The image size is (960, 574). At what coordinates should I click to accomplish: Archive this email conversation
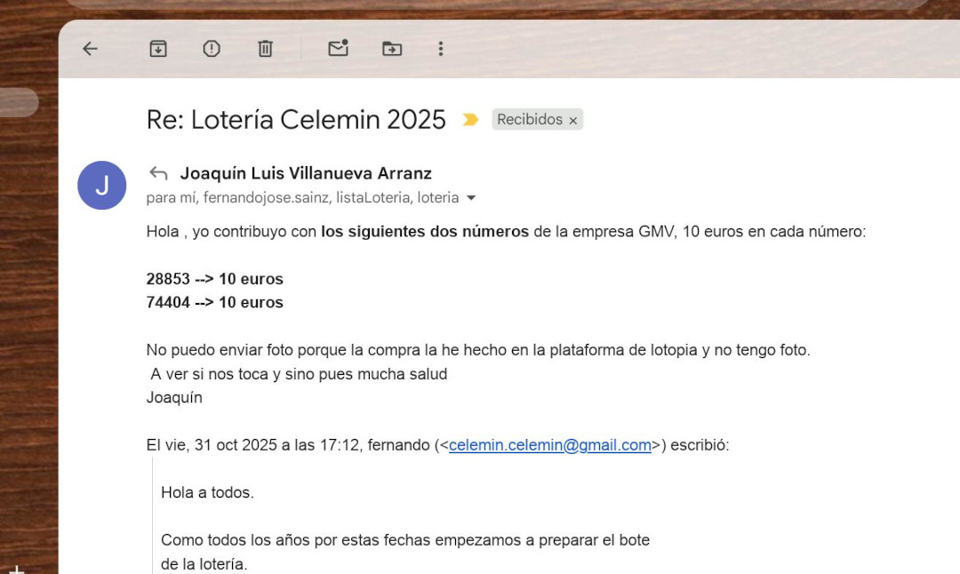pyautogui.click(x=158, y=49)
